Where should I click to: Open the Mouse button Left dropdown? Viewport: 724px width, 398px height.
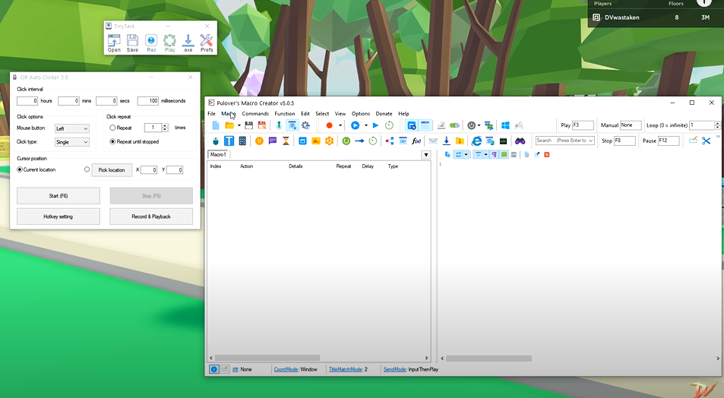(72, 128)
